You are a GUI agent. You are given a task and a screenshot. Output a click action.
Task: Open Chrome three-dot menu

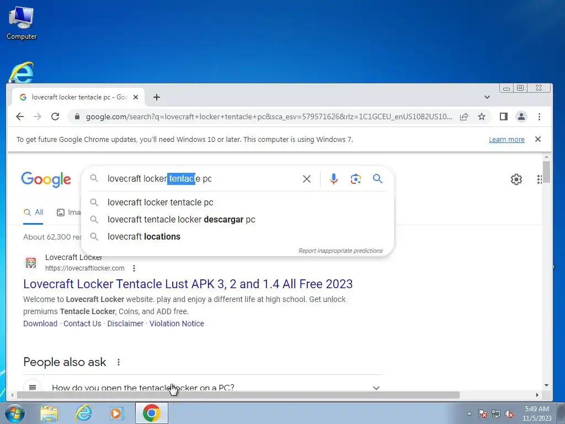(539, 116)
